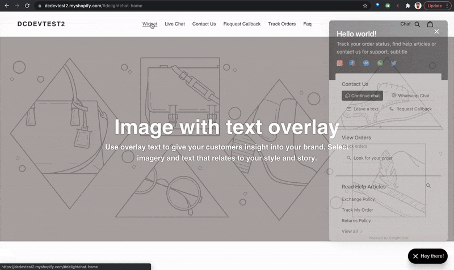Open the store search magnifier icon
This screenshot has height=270, width=454.
pos(417,24)
